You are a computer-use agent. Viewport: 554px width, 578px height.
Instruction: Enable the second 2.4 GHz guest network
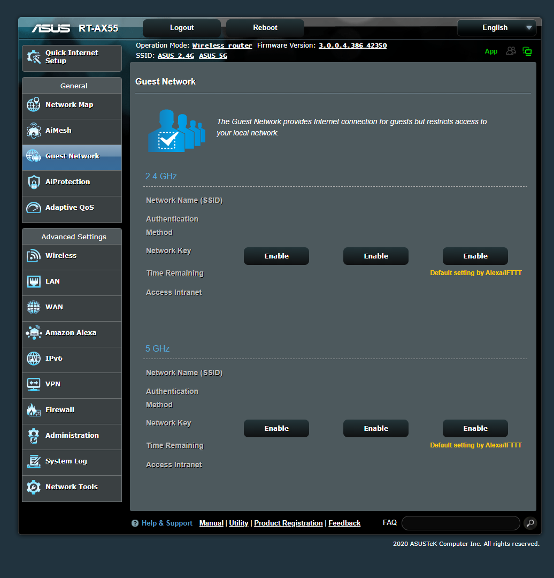[376, 256]
